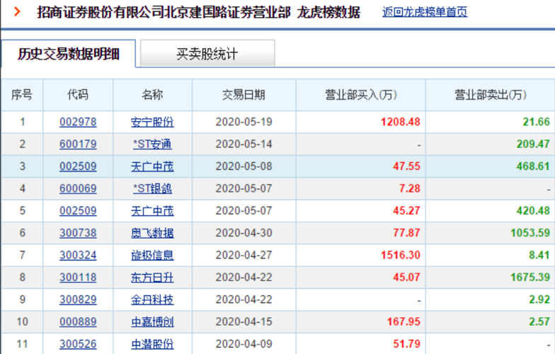This screenshot has width=555, height=354.
Task: Open 天广中茂 link in row 3
Action: [x=152, y=166]
